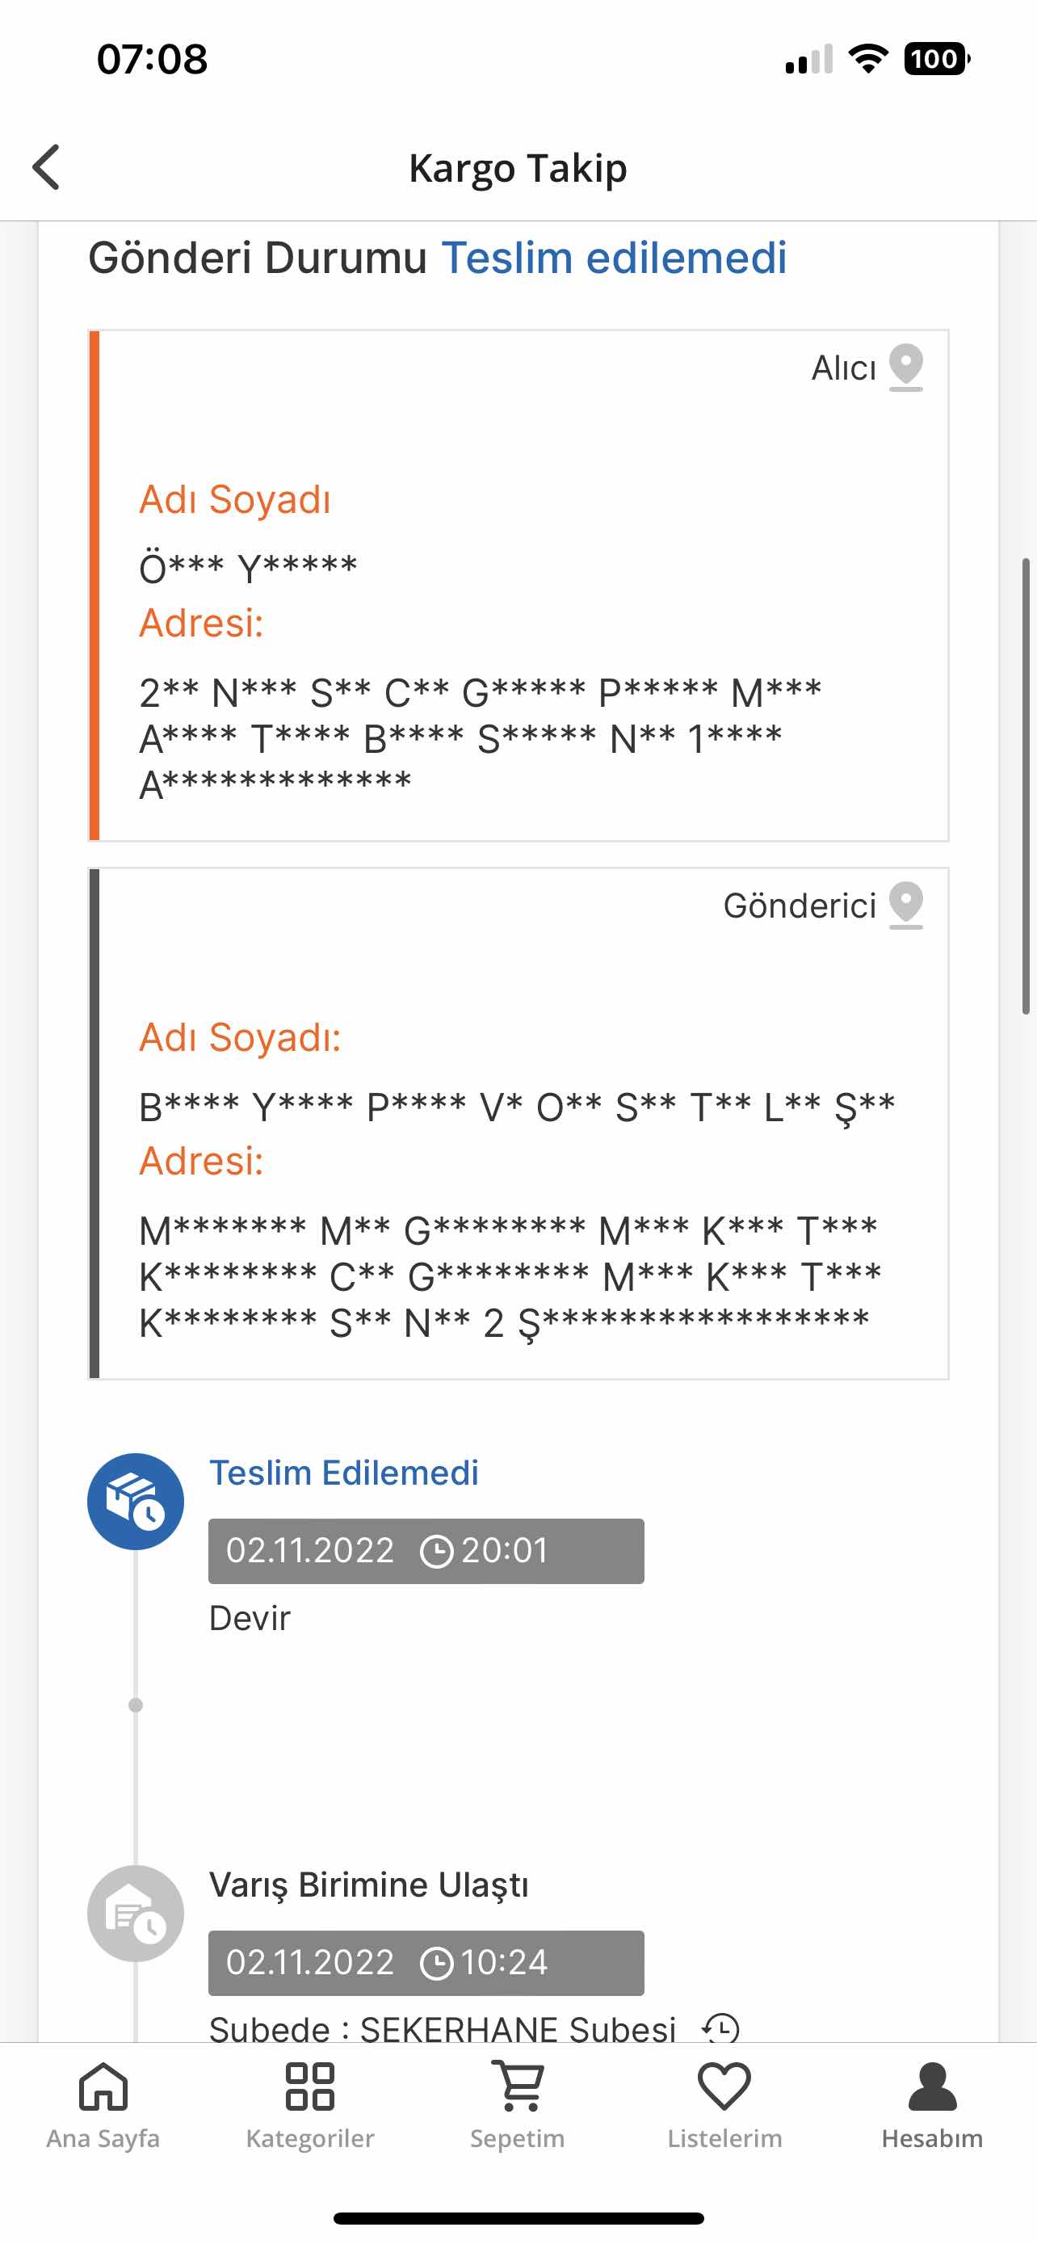Image resolution: width=1037 pixels, height=2244 pixels.
Task: Tap the 02.11.2022 20:01 timestamp bar
Action: (x=426, y=1551)
